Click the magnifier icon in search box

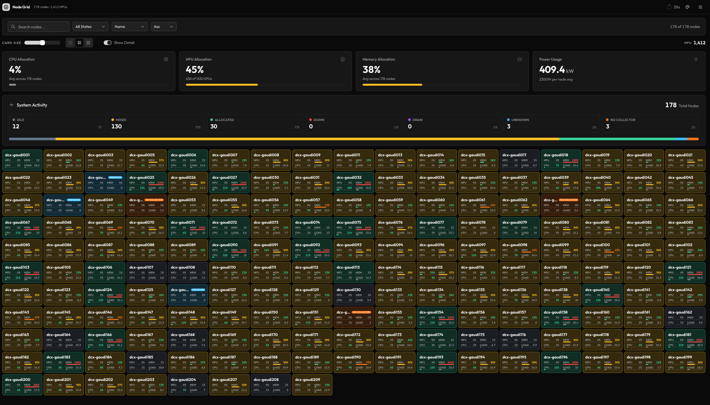point(13,27)
